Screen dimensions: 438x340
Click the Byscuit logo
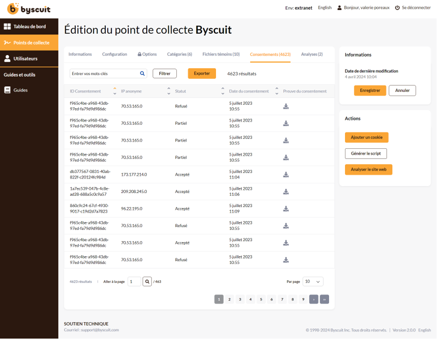[29, 9]
